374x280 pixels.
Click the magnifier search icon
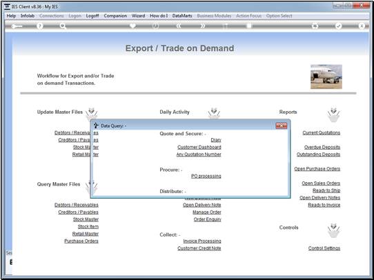click(63, 26)
